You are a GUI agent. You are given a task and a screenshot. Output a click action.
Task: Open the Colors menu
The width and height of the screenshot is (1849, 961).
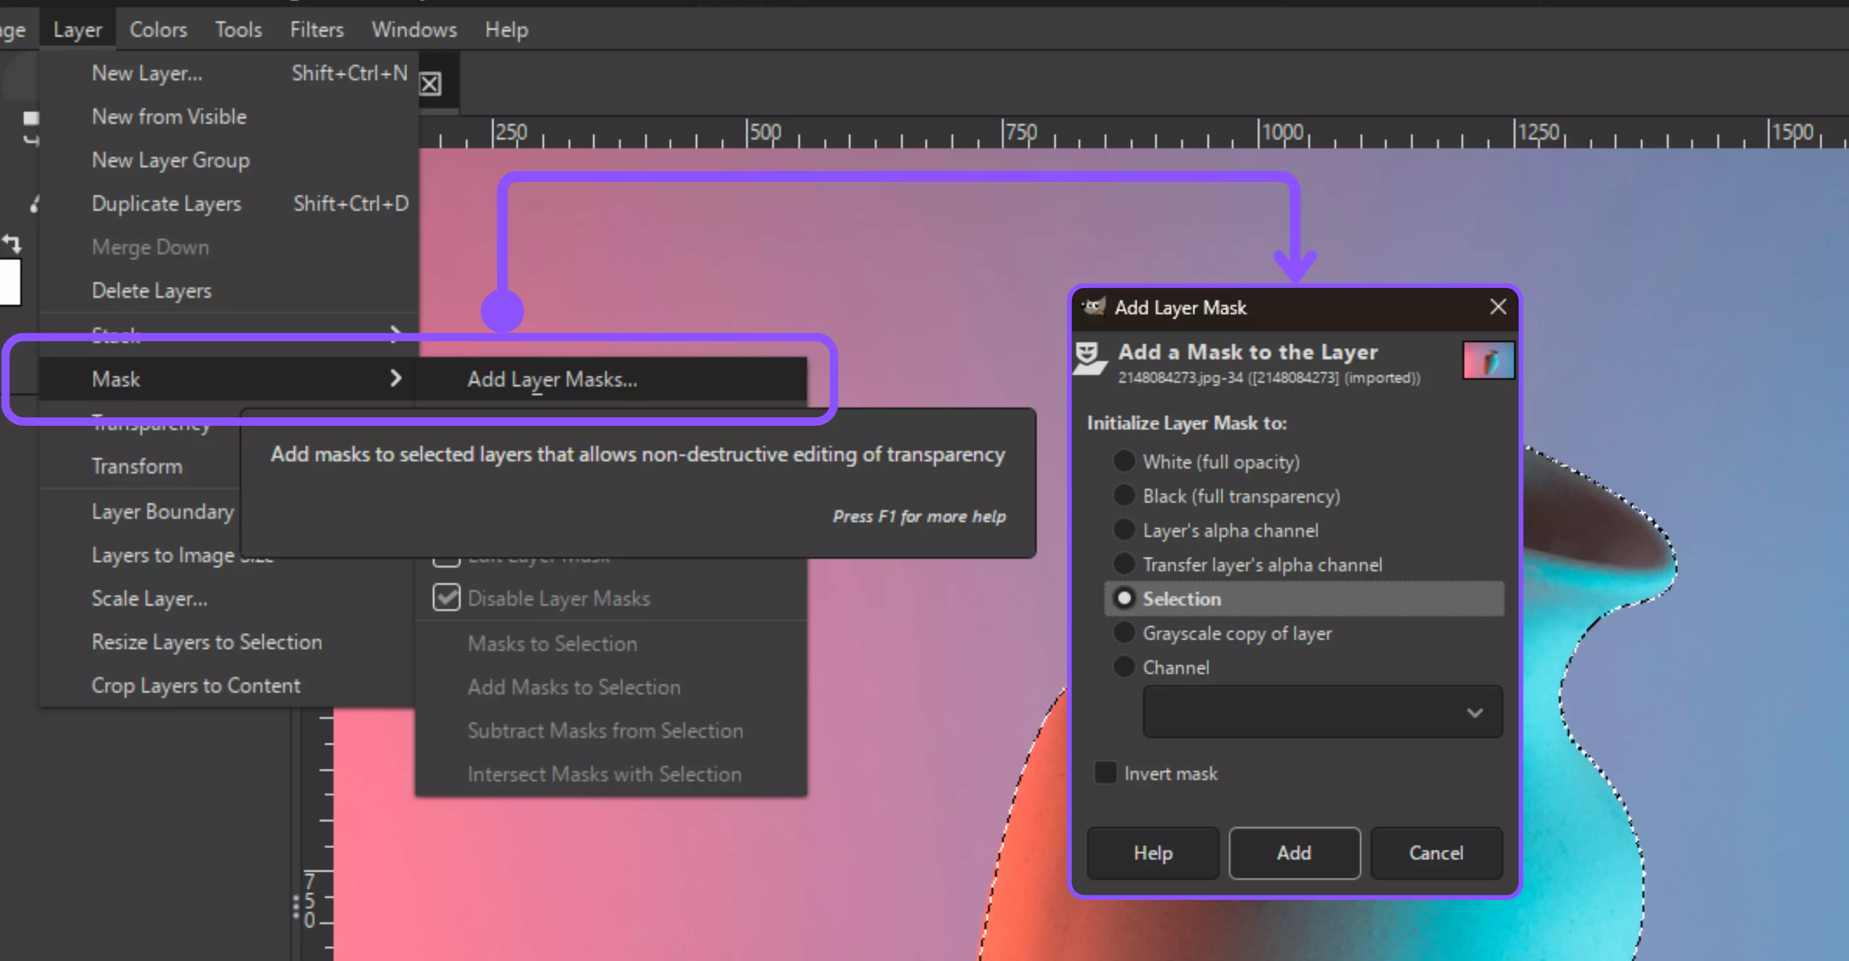pos(158,30)
